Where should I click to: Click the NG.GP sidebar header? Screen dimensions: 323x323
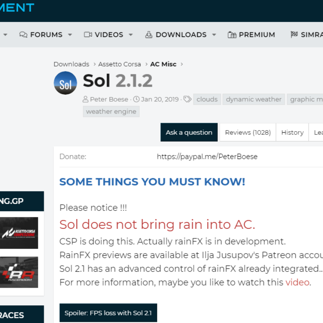22,201
